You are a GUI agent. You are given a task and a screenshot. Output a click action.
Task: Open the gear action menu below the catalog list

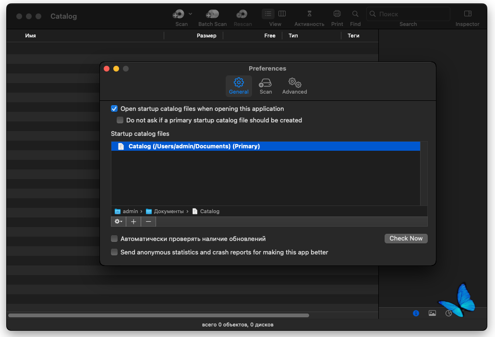(x=118, y=221)
